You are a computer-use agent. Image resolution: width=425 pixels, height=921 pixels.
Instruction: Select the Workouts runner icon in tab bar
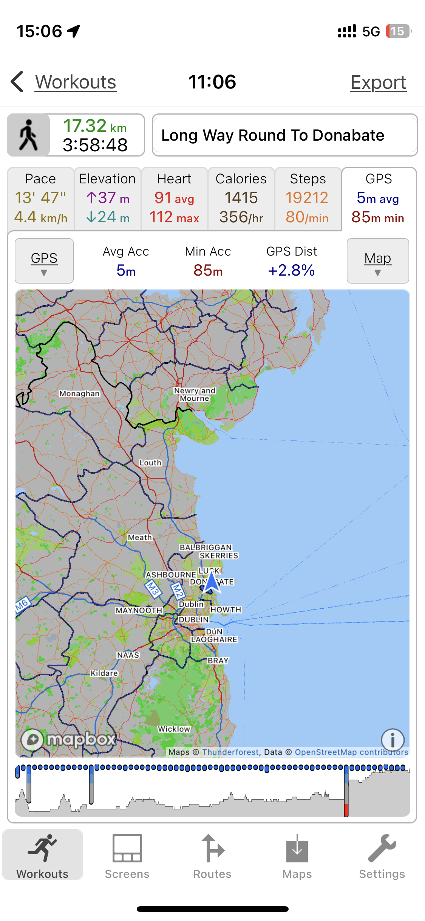click(42, 848)
